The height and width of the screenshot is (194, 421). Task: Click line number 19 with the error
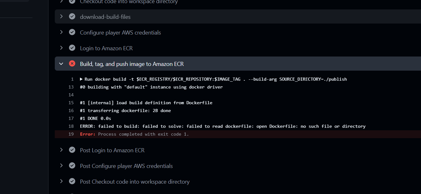[x=71, y=134]
